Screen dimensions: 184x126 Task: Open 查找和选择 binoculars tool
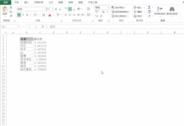pyautogui.click(x=172, y=12)
